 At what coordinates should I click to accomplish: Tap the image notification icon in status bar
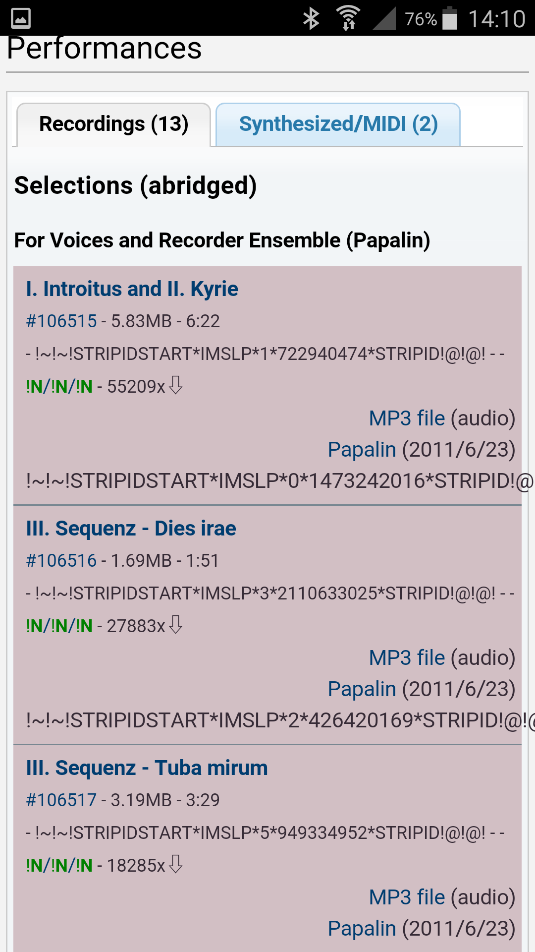point(21,18)
